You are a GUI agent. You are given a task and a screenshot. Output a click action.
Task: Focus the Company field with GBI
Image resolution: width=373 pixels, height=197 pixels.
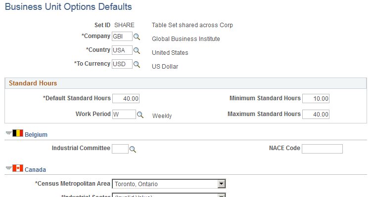[x=122, y=37]
